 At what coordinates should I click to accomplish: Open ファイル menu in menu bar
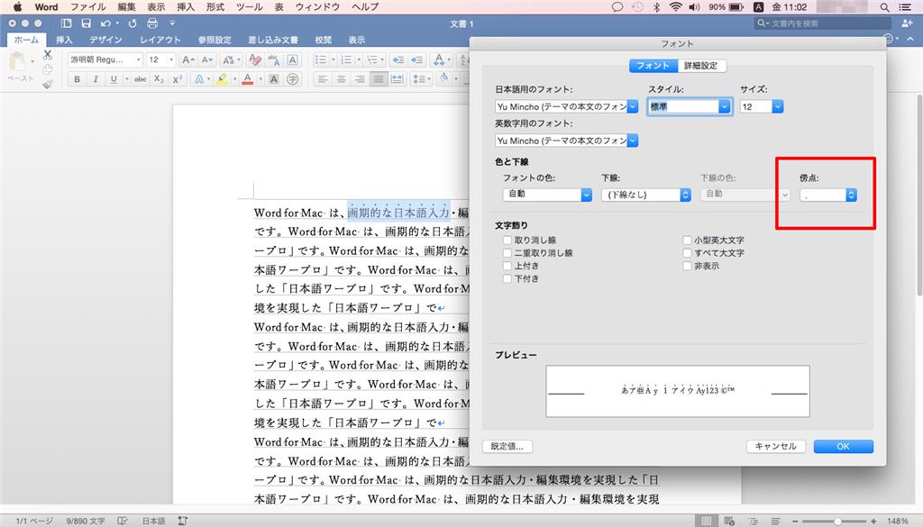87,7
